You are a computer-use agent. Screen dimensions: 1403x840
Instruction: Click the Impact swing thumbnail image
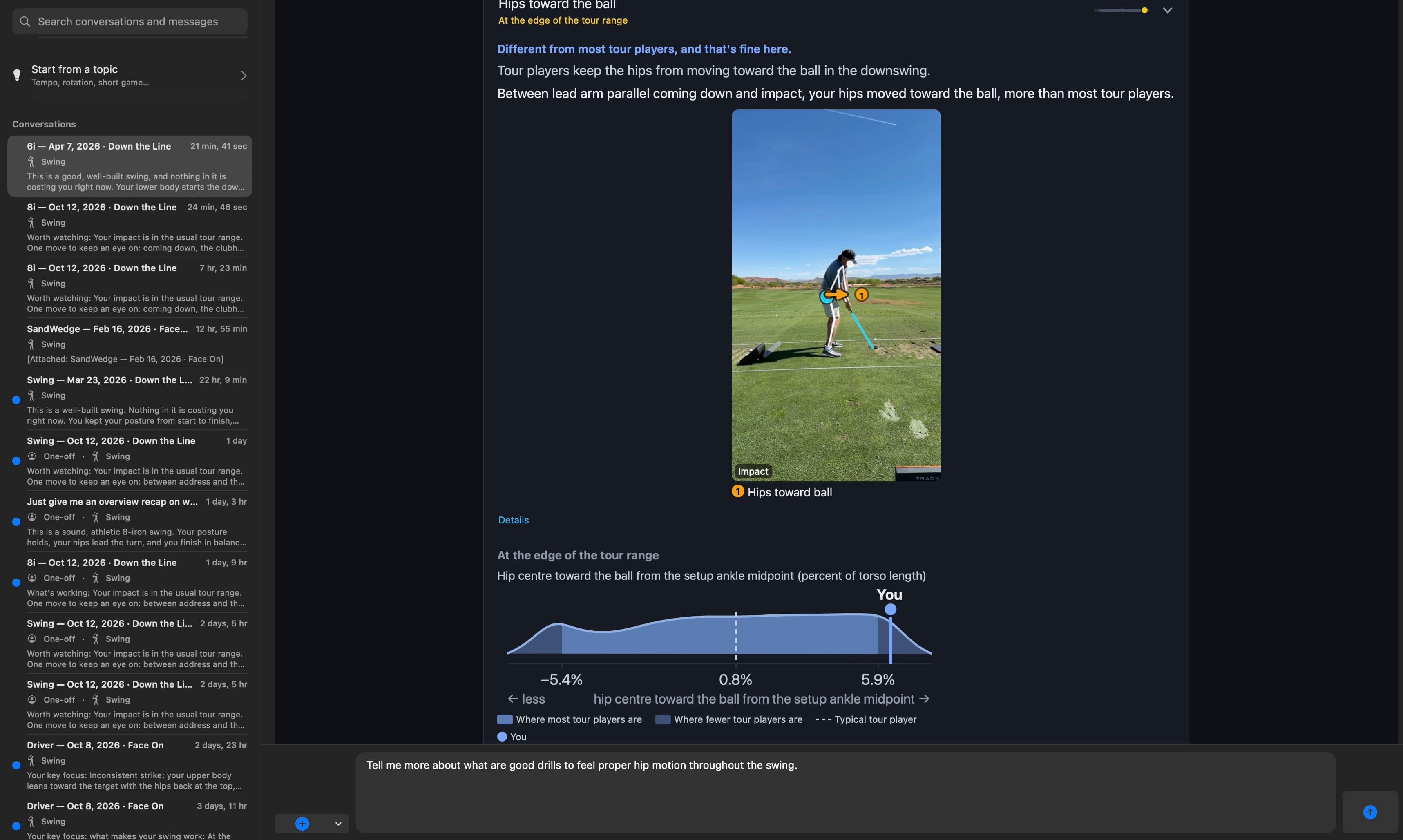[836, 295]
